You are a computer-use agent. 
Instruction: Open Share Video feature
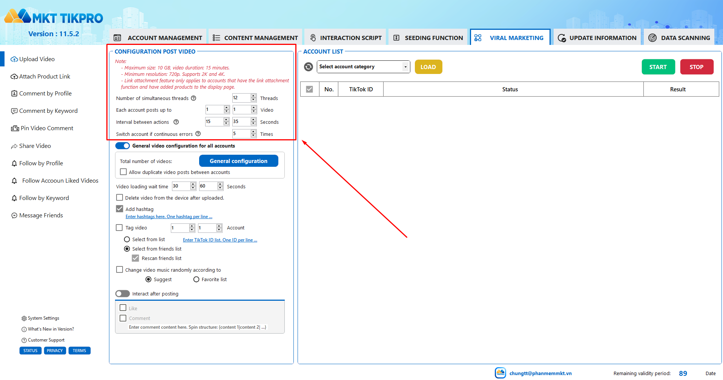click(x=31, y=146)
